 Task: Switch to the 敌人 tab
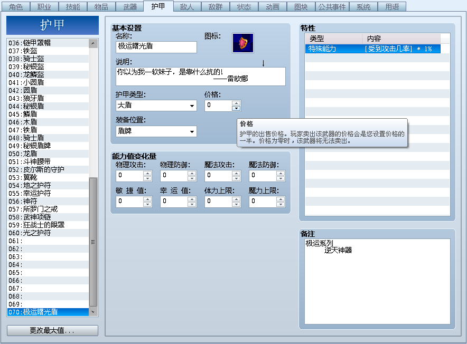tap(187, 5)
